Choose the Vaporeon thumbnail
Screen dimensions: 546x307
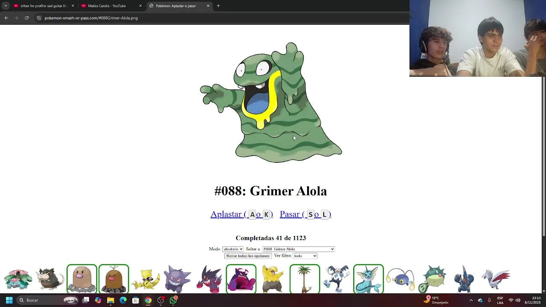pos(369,279)
